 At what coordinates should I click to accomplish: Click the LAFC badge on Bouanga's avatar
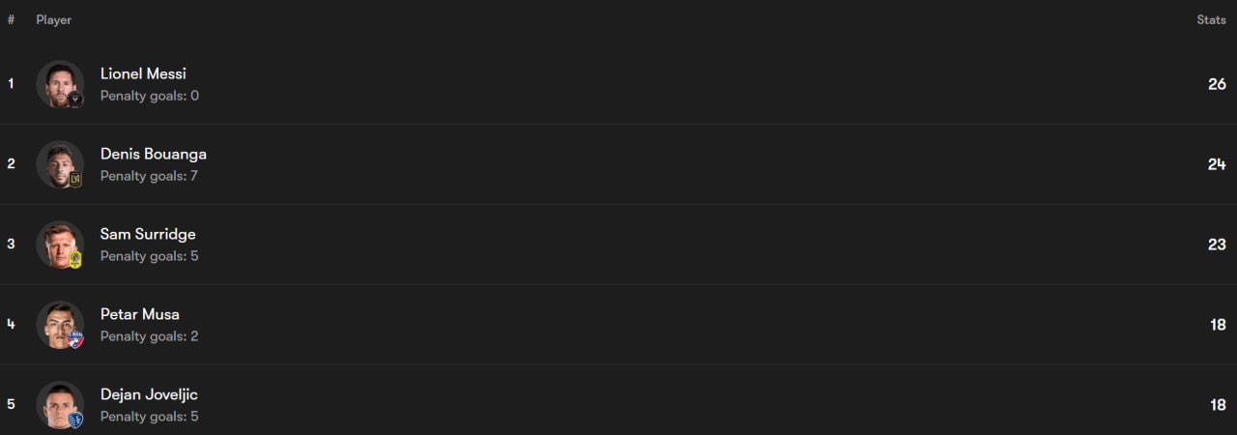[75, 179]
